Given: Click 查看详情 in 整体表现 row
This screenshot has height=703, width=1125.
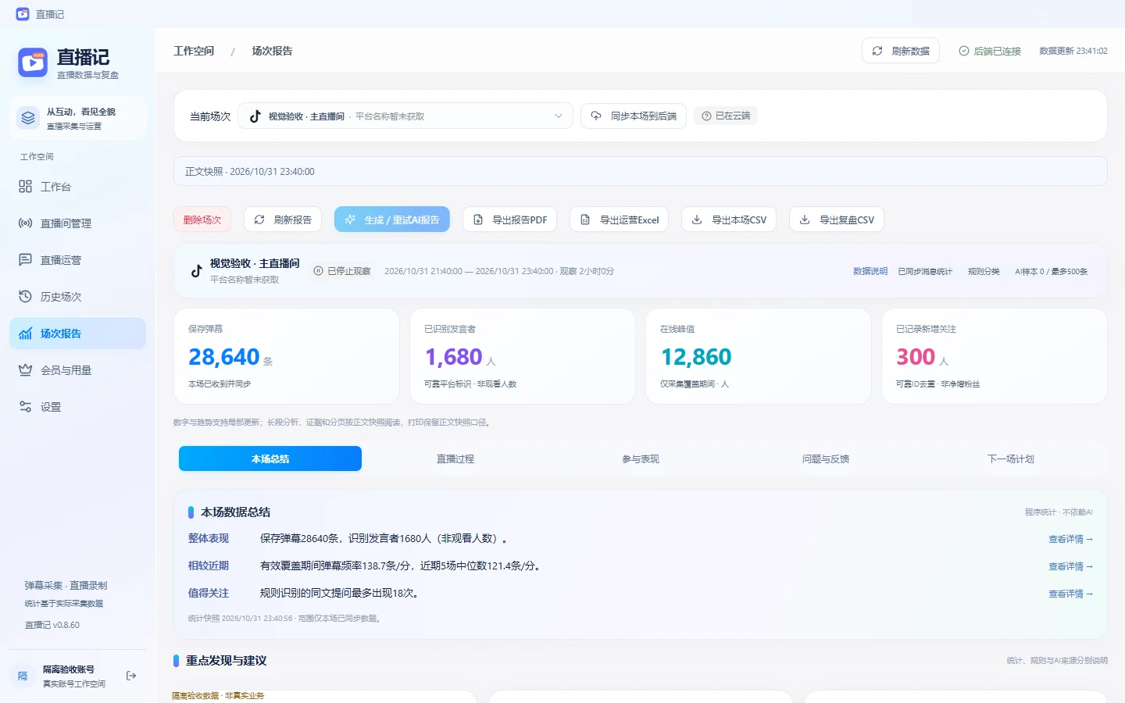Looking at the screenshot, I should coord(1070,539).
